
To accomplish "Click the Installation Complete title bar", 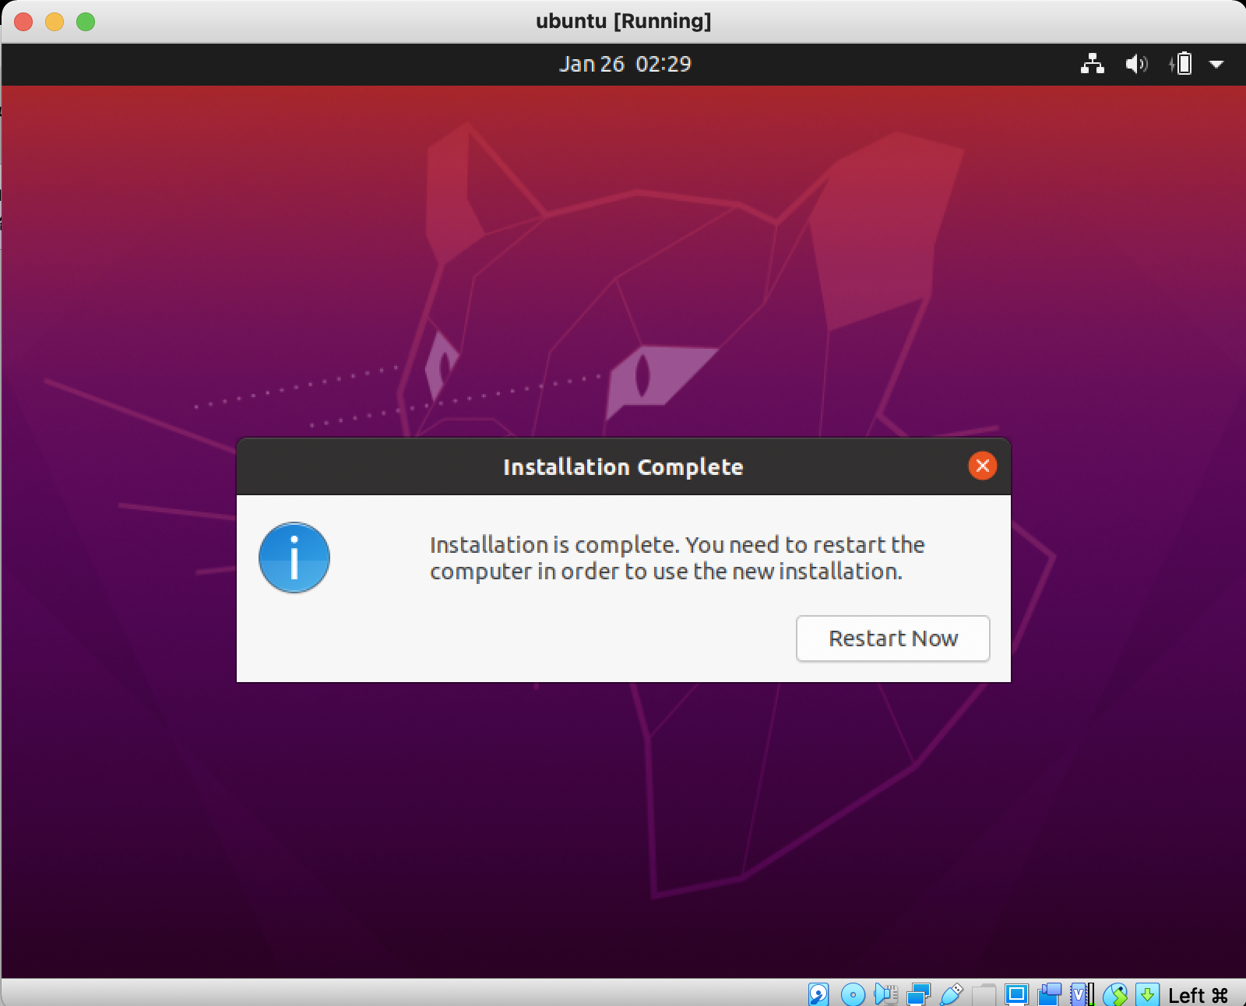I will (623, 466).
